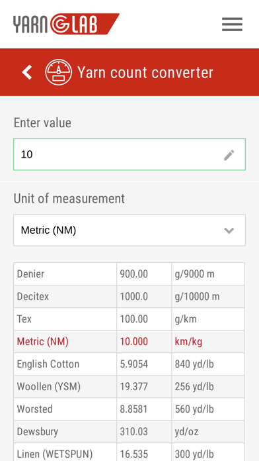Select the highlighted Metric (NM) row
Screen dimensions: 259x461
click(x=129, y=342)
